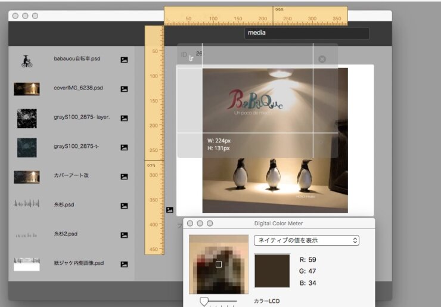Click the media search field
The image size is (441, 307).
point(307,33)
